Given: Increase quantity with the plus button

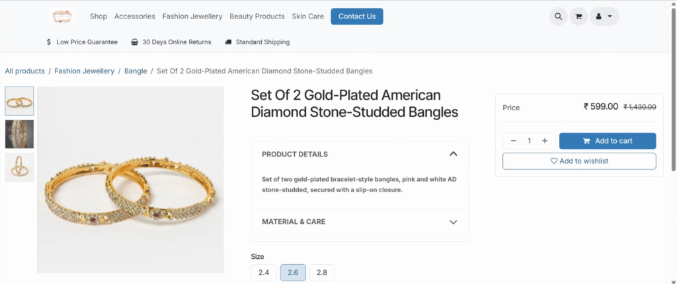Looking at the screenshot, I should (545, 141).
